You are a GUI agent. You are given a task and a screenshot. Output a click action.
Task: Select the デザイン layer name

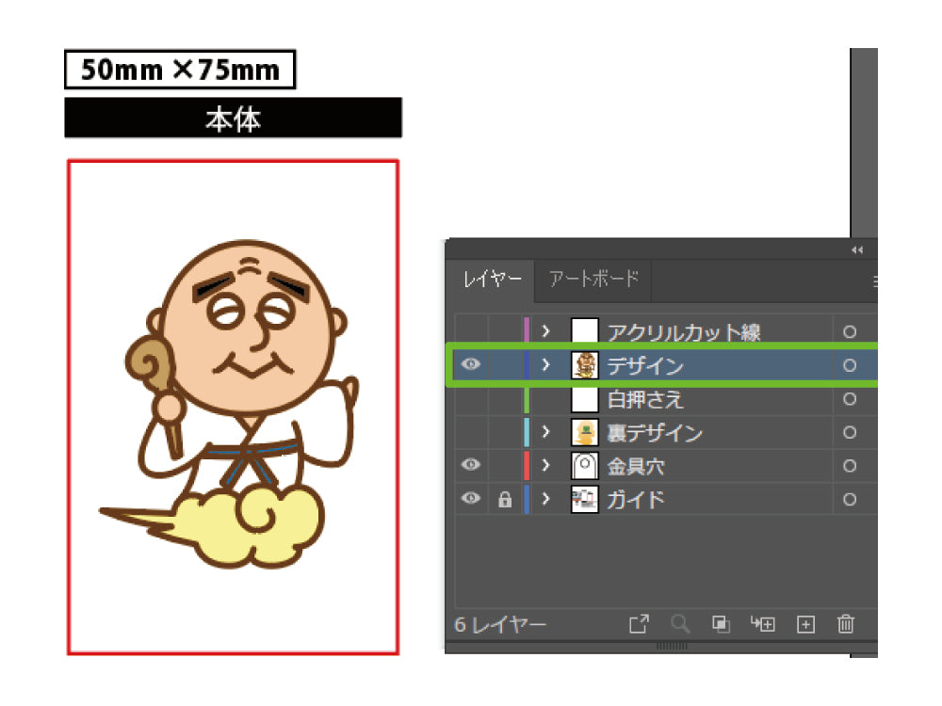645,365
